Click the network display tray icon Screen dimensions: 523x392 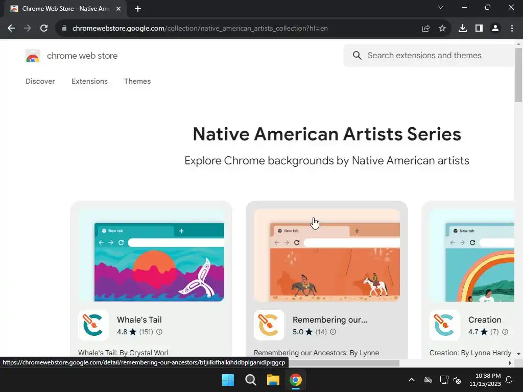(x=444, y=380)
